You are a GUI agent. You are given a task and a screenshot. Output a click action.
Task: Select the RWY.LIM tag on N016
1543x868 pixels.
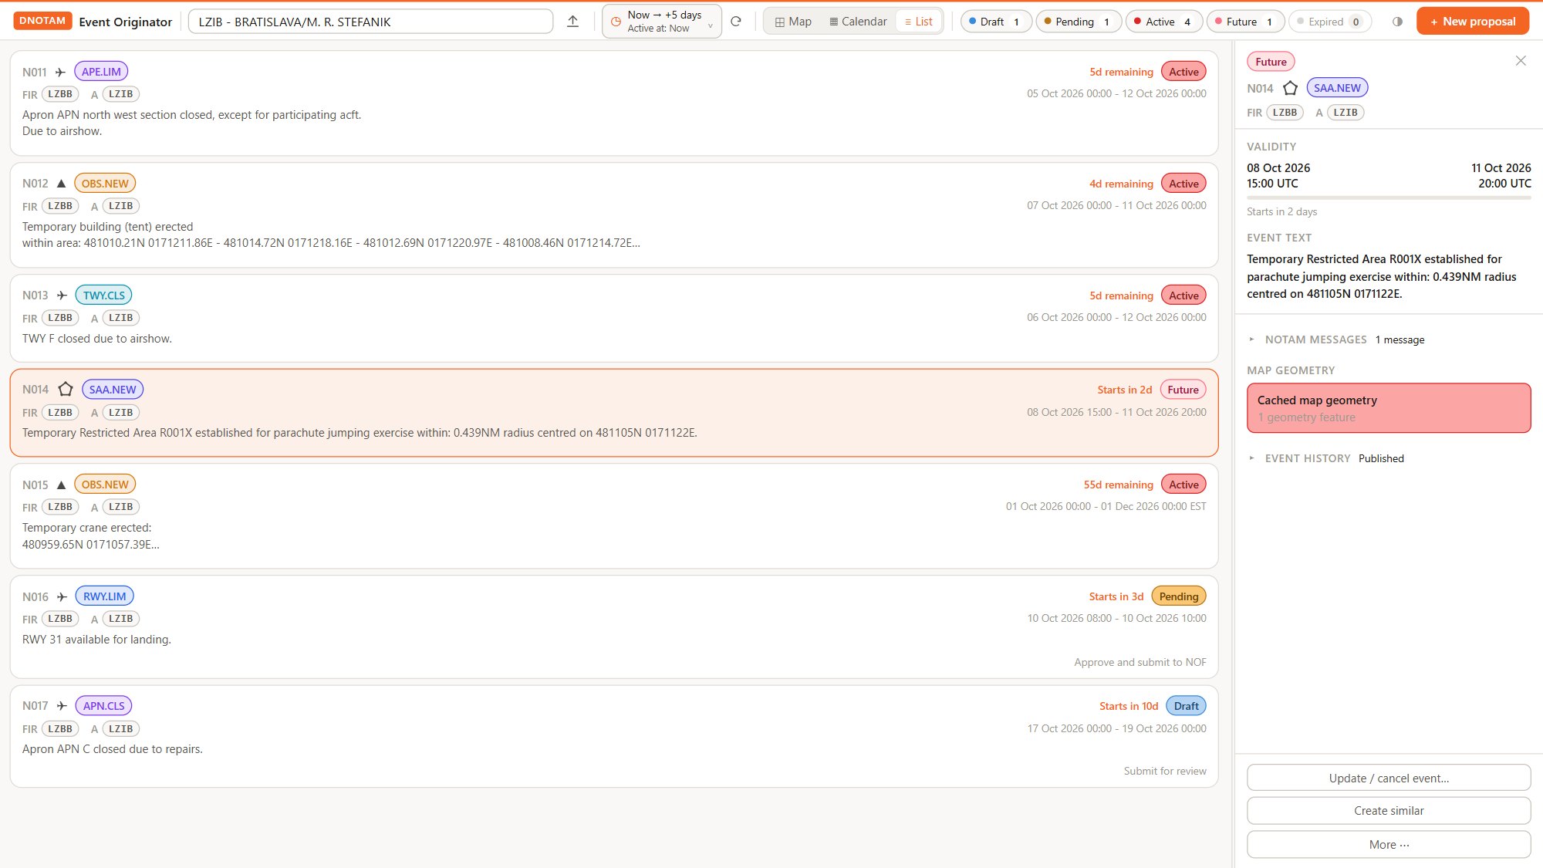point(105,596)
